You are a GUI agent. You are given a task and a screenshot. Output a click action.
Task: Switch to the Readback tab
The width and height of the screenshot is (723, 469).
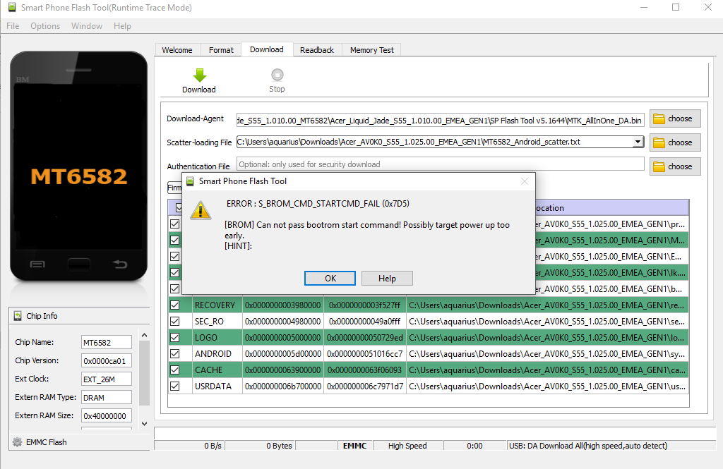(x=317, y=50)
